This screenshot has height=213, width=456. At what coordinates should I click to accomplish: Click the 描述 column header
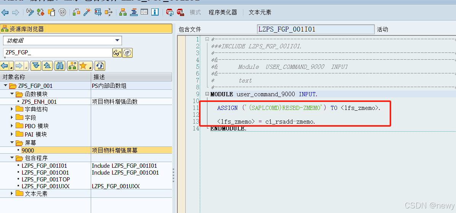click(x=132, y=77)
